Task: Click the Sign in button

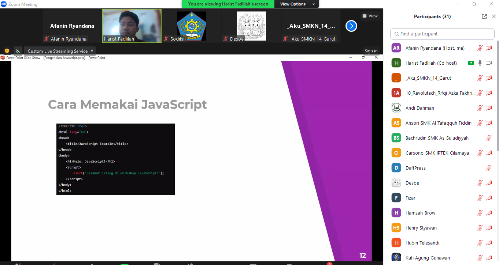Action: [371, 51]
